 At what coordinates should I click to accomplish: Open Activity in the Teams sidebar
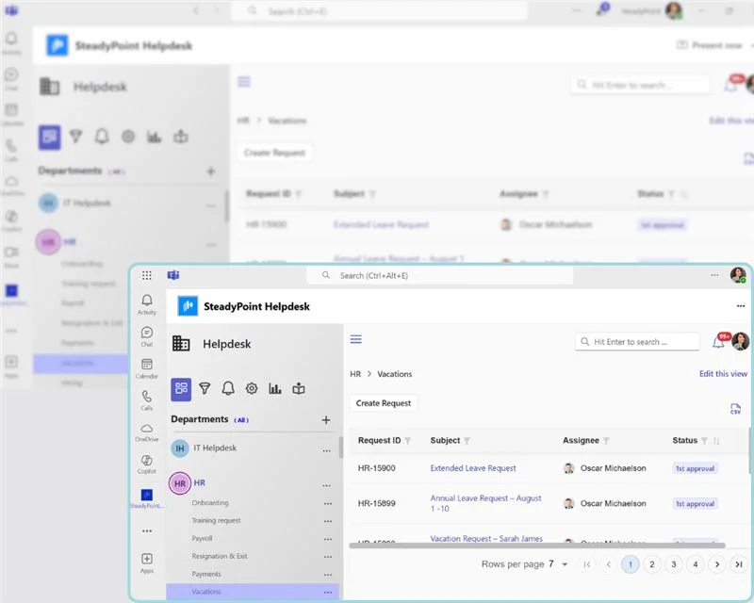point(147,304)
